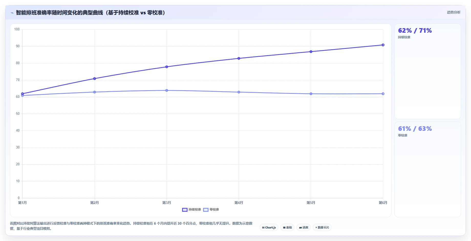Click the 90 y-axis label
Screen dimensions: 471x241
[18, 46]
